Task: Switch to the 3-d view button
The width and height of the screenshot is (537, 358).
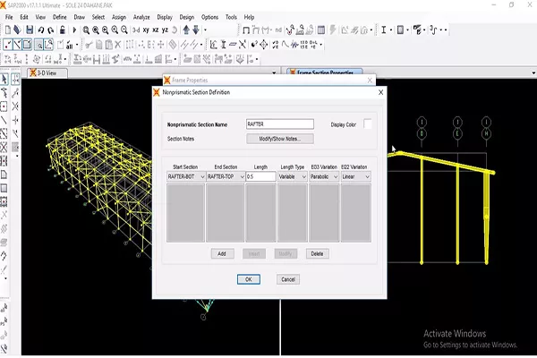Action: tap(135, 30)
